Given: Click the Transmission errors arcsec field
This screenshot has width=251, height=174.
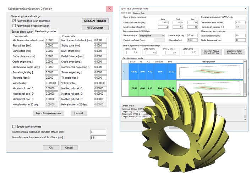Looking at the screenshot, I should [240, 22].
